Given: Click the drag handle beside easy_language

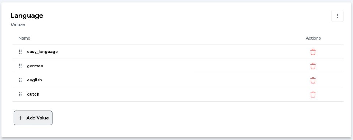Looking at the screenshot, I should pyautogui.click(x=20, y=52).
